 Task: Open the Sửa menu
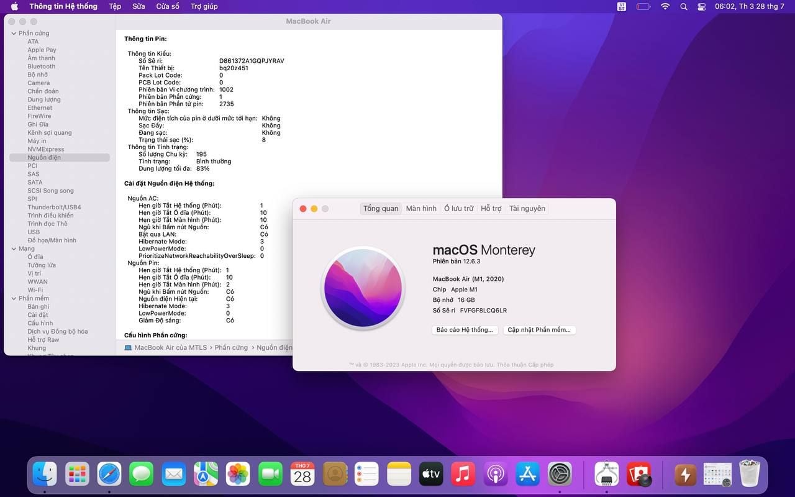[x=139, y=6]
